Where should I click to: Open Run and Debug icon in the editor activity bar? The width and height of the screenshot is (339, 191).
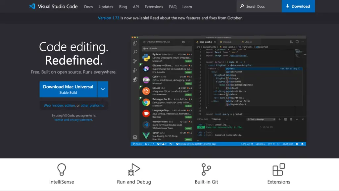click(x=135, y=70)
